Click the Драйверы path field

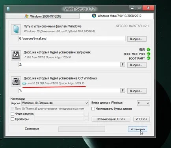(x=59, y=119)
